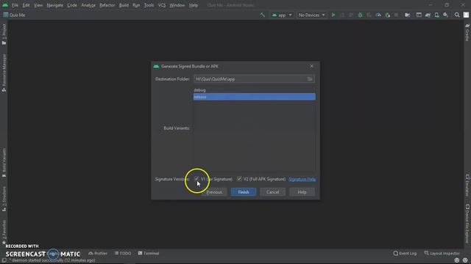
Task: Open the VCS menu
Action: (162, 5)
